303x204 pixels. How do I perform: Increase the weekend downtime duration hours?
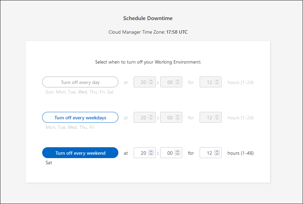click(217, 151)
